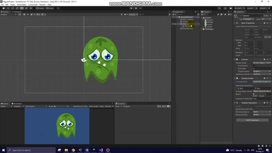
Task: Open the Layout dropdown
Action: (x=264, y=8)
